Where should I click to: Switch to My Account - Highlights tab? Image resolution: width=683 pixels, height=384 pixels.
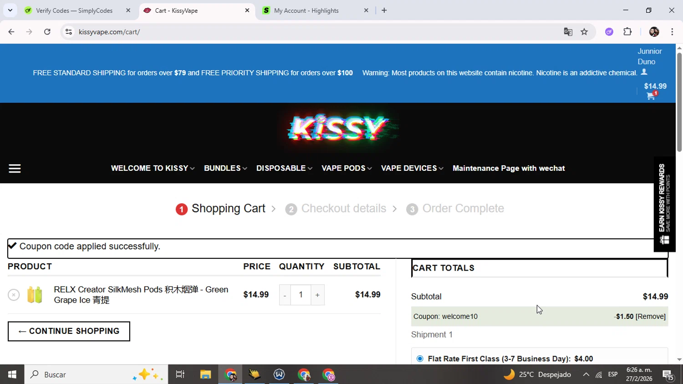306,10
